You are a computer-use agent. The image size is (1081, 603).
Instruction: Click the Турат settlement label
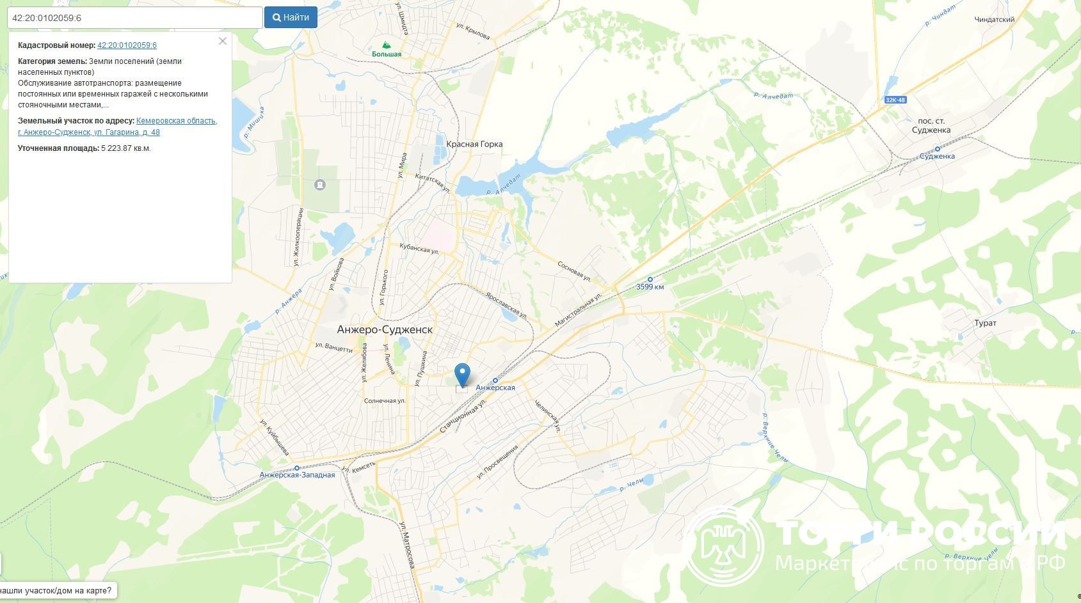click(x=986, y=323)
